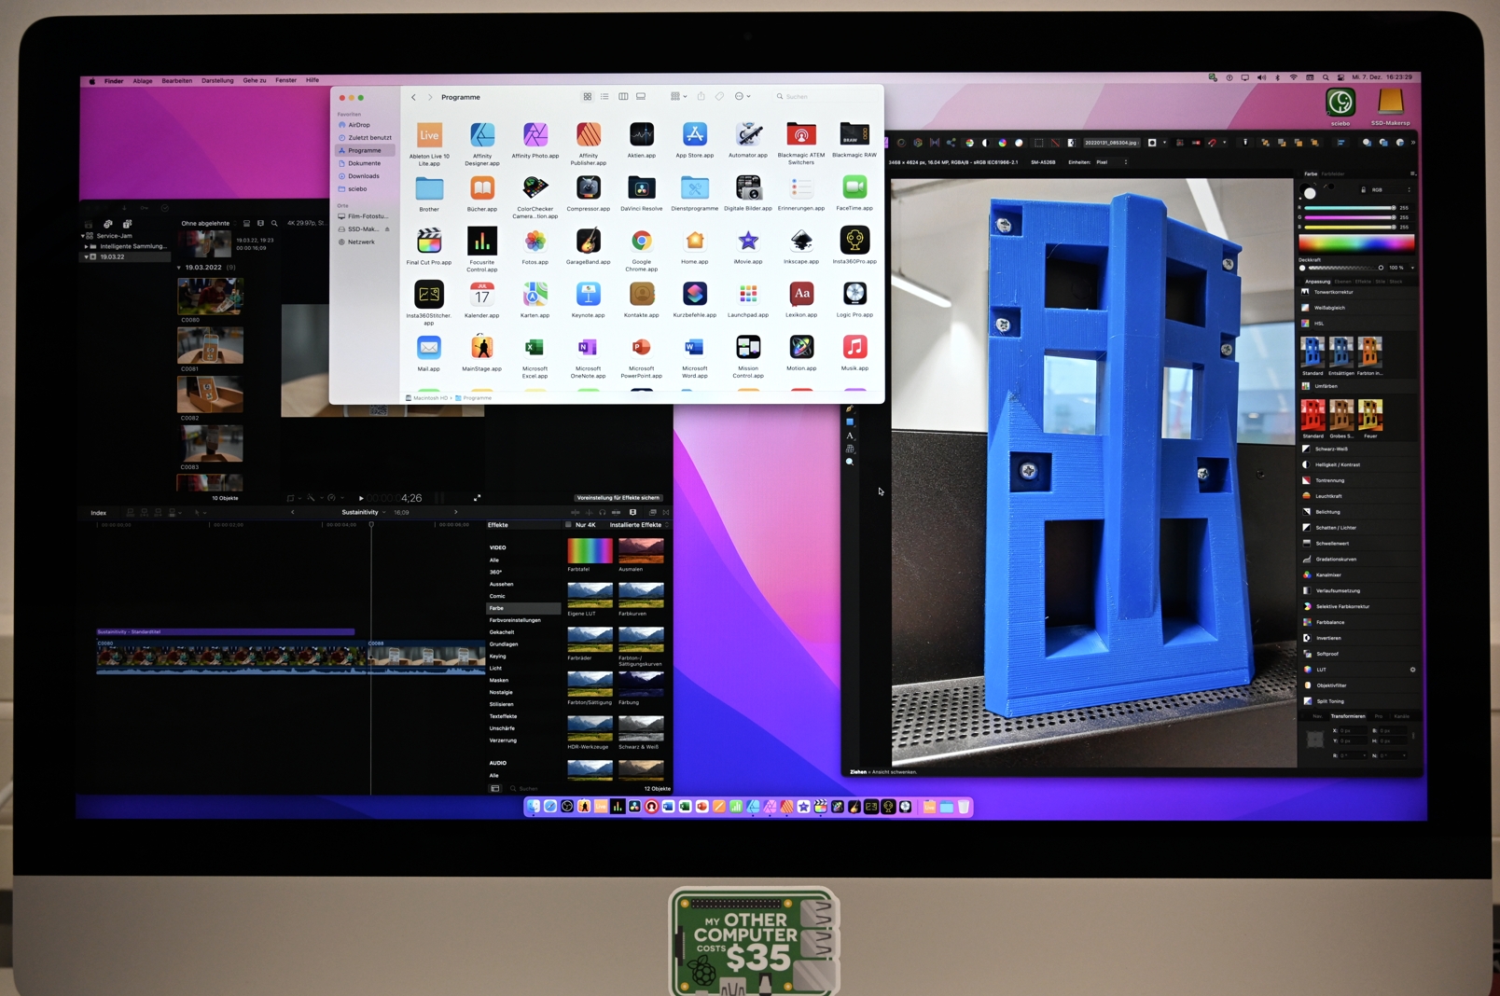Open Spotlight search in the menu bar

pos(1326,78)
